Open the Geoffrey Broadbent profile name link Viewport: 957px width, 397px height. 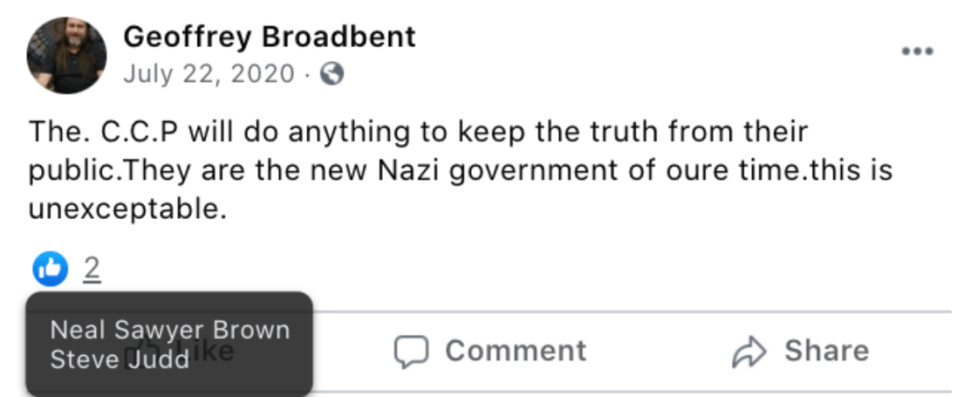tap(270, 37)
